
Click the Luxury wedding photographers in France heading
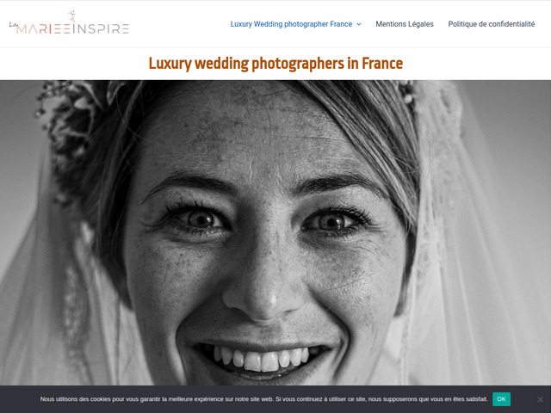click(275, 64)
